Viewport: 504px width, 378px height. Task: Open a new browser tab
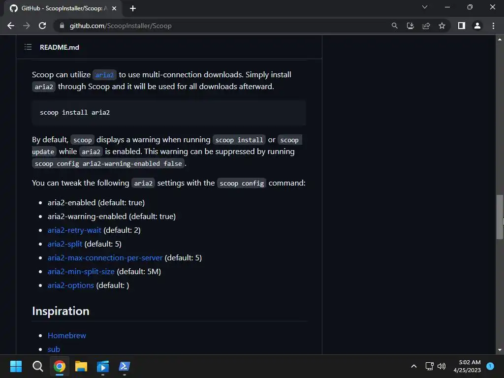[x=133, y=8]
